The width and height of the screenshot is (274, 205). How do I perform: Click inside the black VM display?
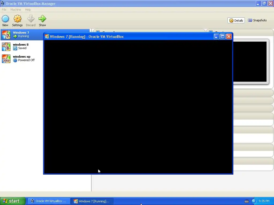138,107
